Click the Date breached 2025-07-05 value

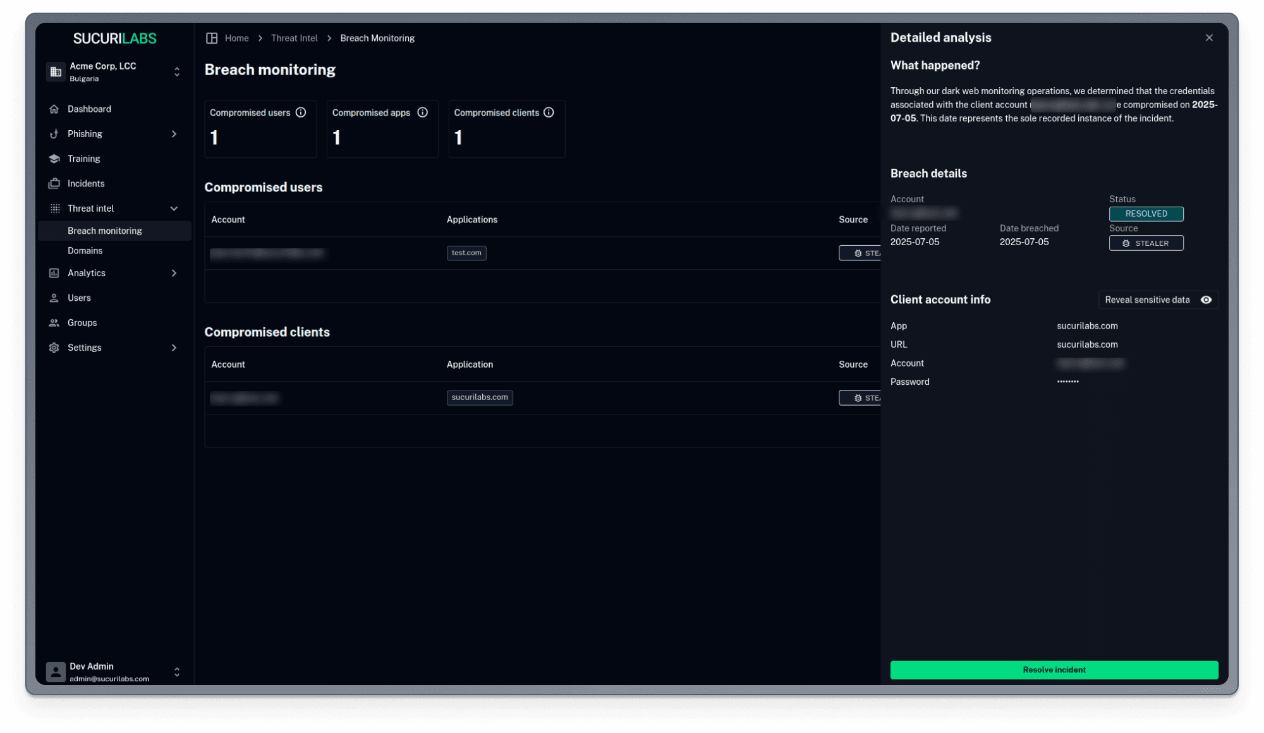[1024, 242]
